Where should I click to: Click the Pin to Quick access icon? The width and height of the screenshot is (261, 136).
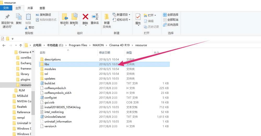click(x=7, y=17)
